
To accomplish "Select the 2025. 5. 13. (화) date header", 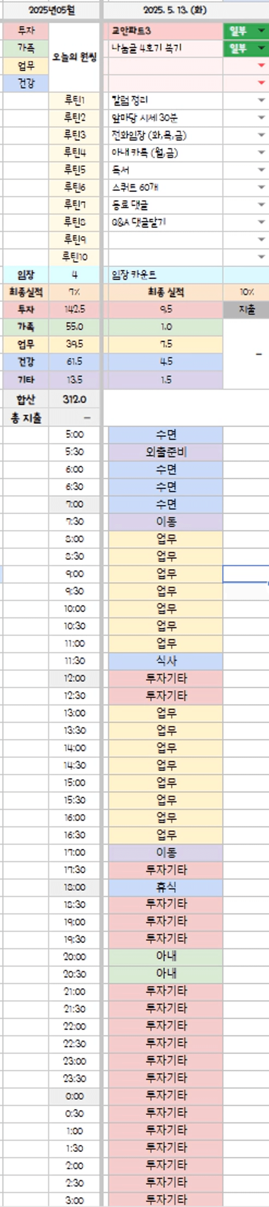I will 174,10.
